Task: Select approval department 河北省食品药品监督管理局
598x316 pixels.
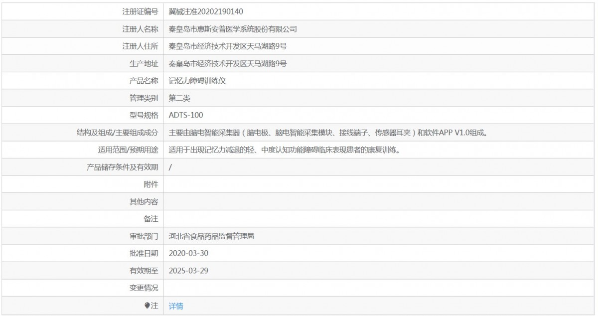Action: [212, 236]
